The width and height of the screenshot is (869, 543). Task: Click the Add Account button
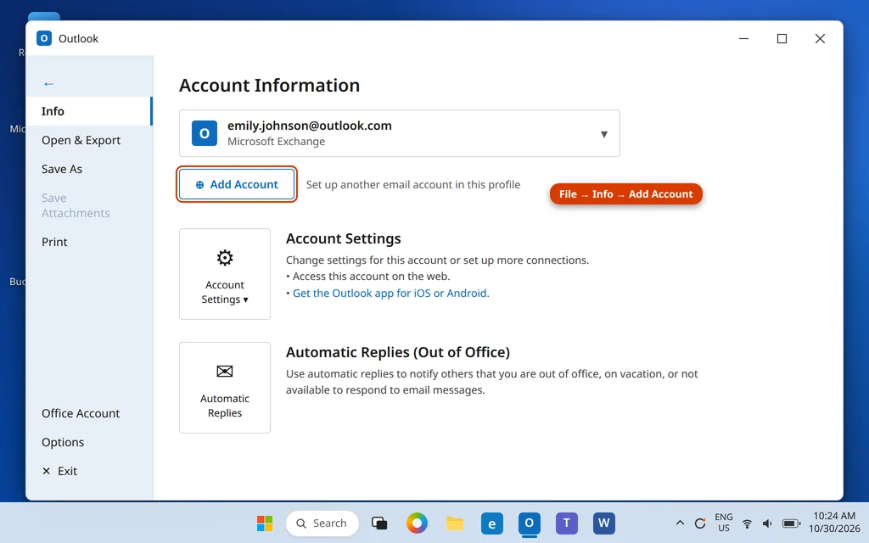(237, 184)
